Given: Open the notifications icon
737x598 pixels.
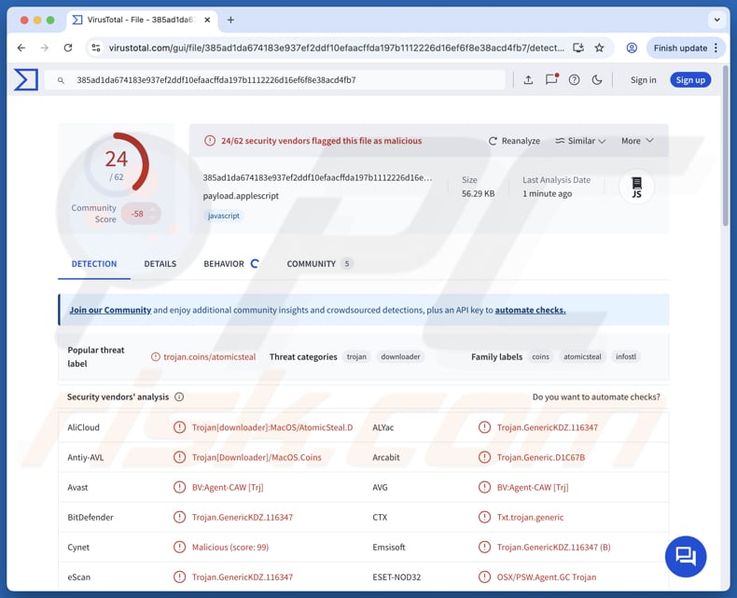Looking at the screenshot, I should click(551, 80).
